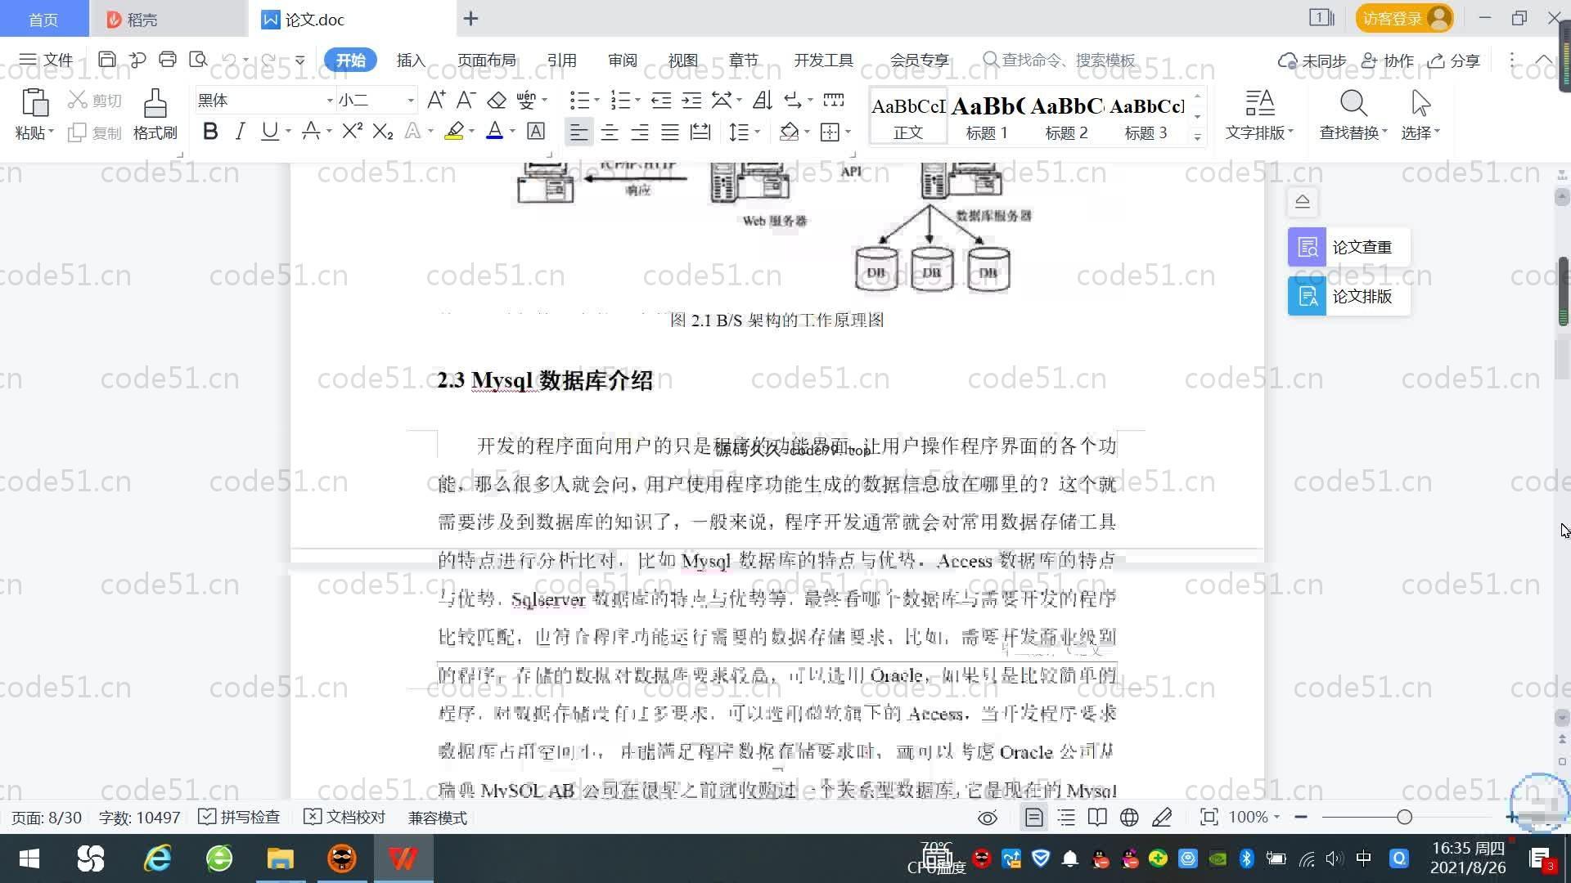Increase font size with A+ icon
1571x883 pixels.
436,100
